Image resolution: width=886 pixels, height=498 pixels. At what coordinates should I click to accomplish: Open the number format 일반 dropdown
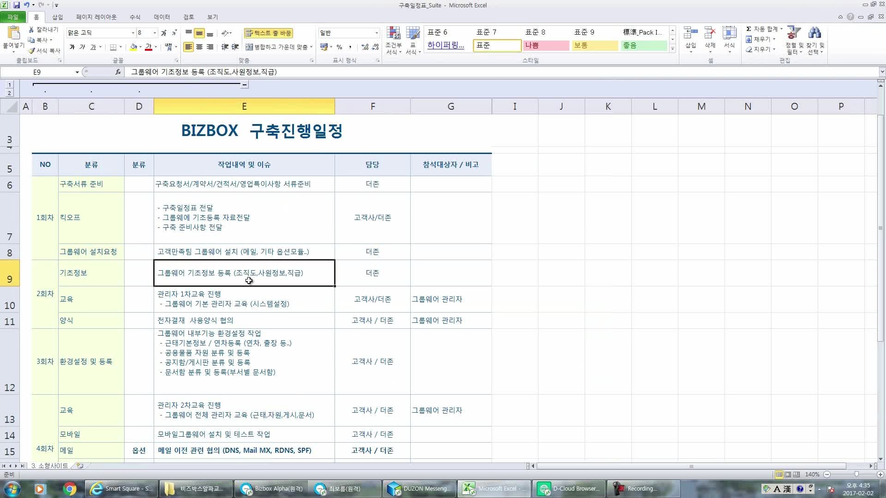[377, 33]
